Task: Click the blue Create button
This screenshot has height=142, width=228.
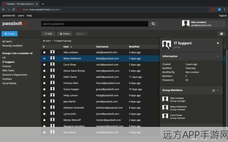Action: (9, 34)
